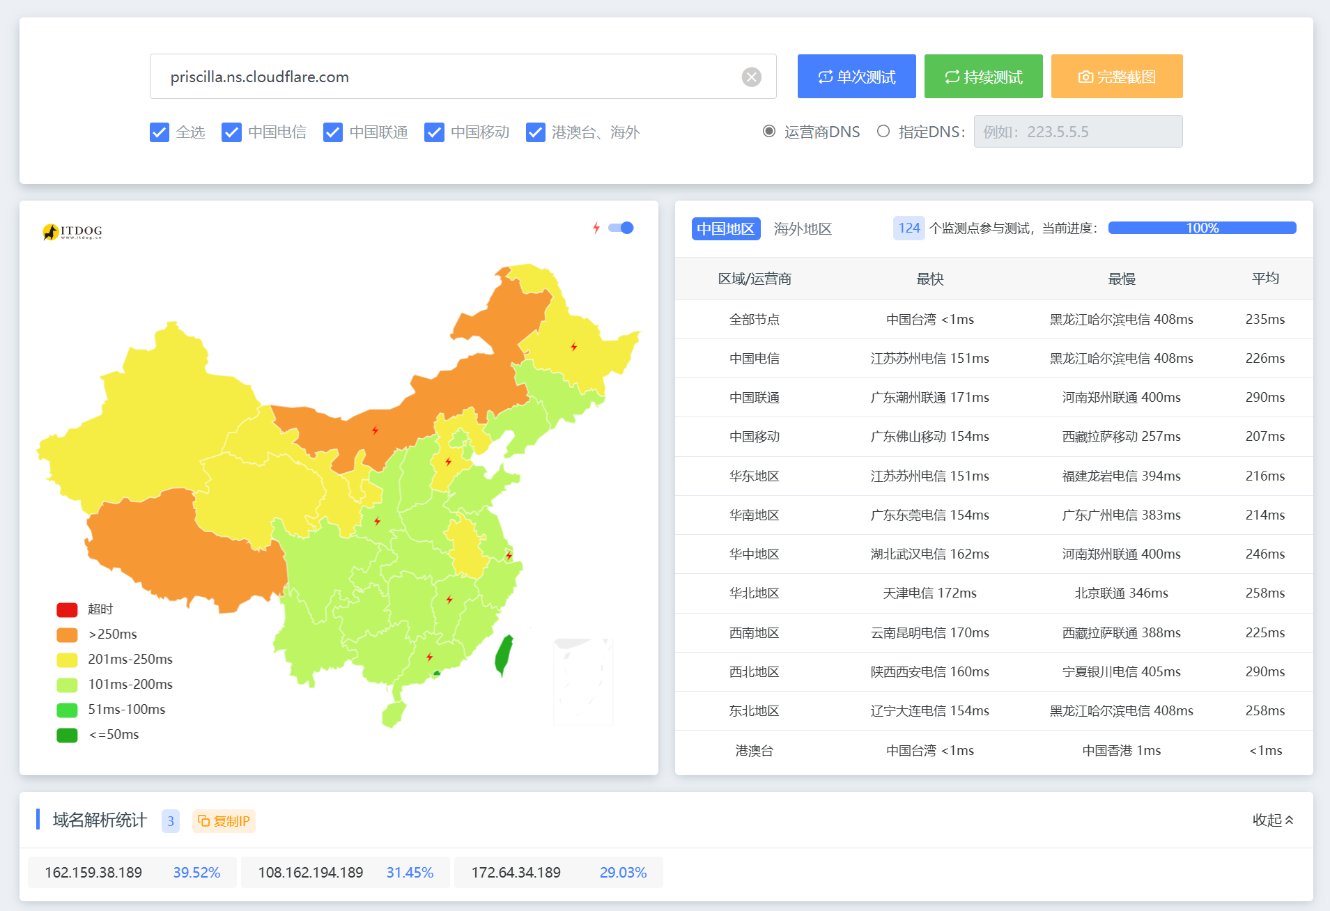
Task: Click the 平均 column header
Action: (1265, 279)
